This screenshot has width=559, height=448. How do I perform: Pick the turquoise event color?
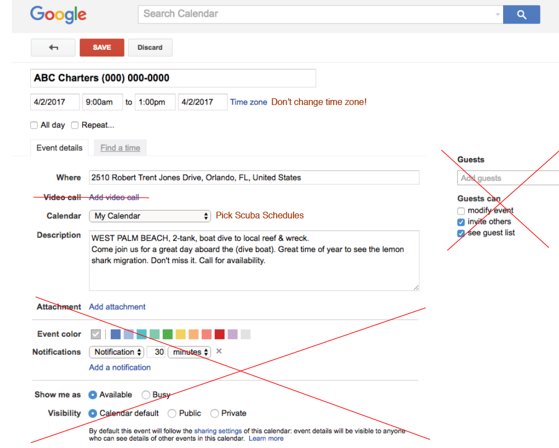click(x=141, y=335)
